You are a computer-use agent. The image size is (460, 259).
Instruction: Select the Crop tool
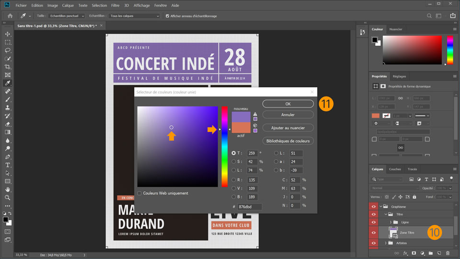point(8,67)
